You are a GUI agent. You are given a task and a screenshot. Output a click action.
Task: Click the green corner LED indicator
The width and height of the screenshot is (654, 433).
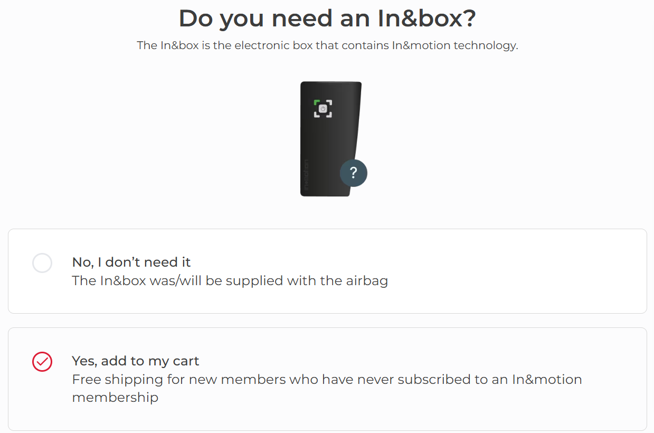click(x=317, y=101)
